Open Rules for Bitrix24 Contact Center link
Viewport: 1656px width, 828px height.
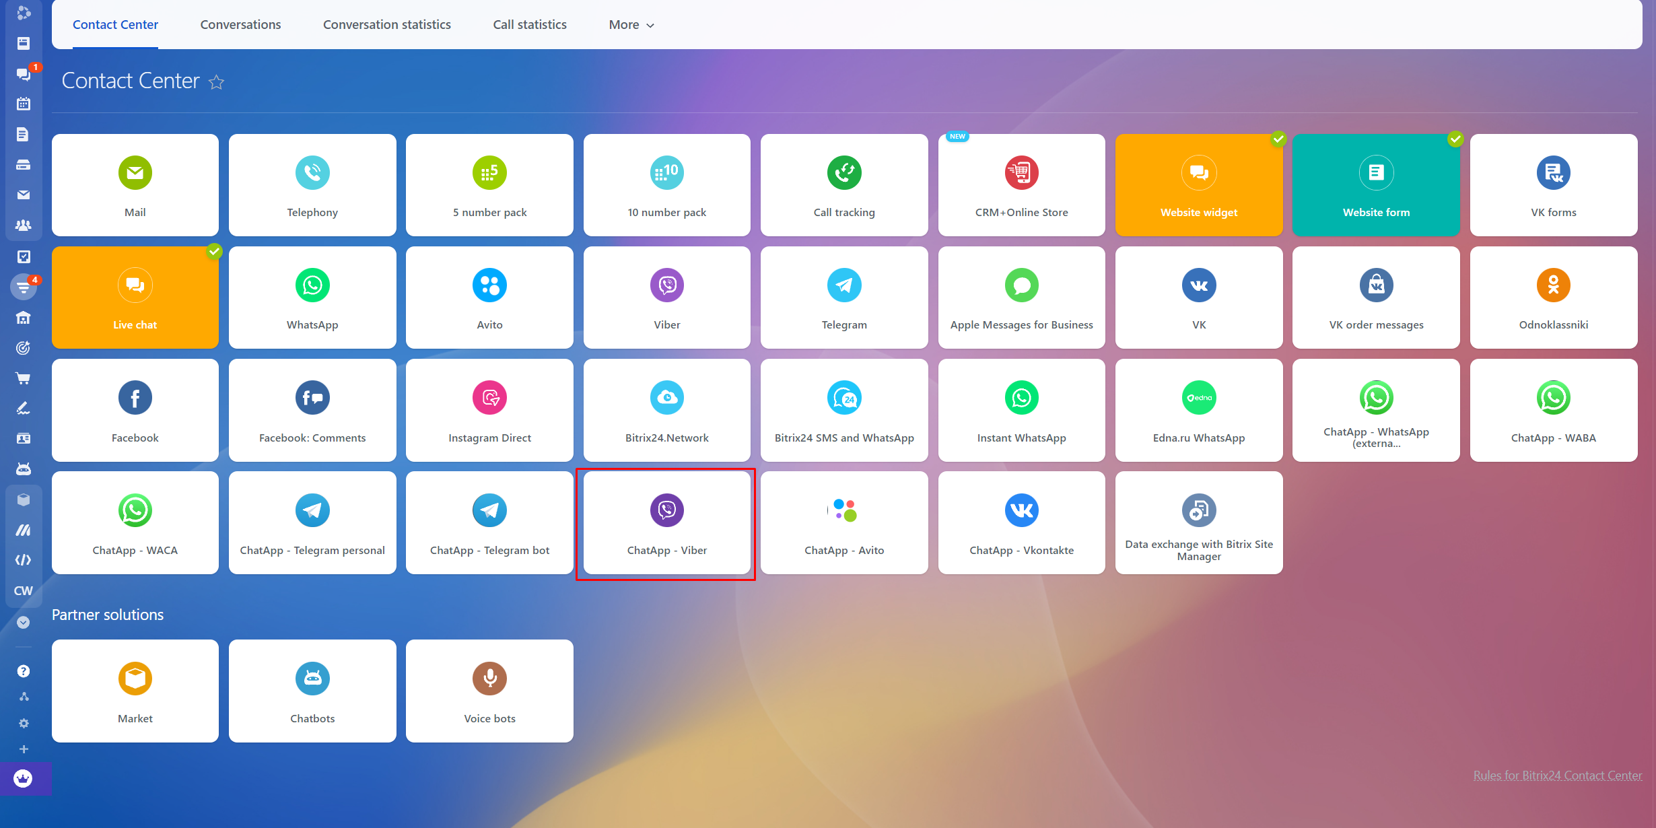pyautogui.click(x=1557, y=775)
